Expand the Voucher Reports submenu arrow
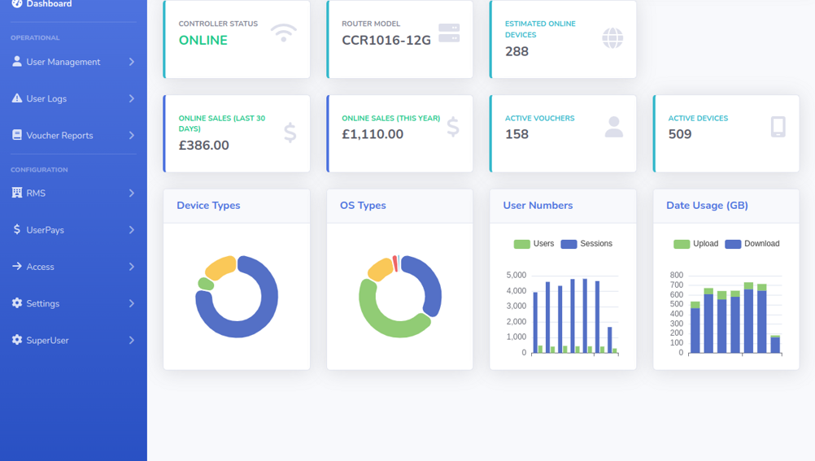 [131, 136]
